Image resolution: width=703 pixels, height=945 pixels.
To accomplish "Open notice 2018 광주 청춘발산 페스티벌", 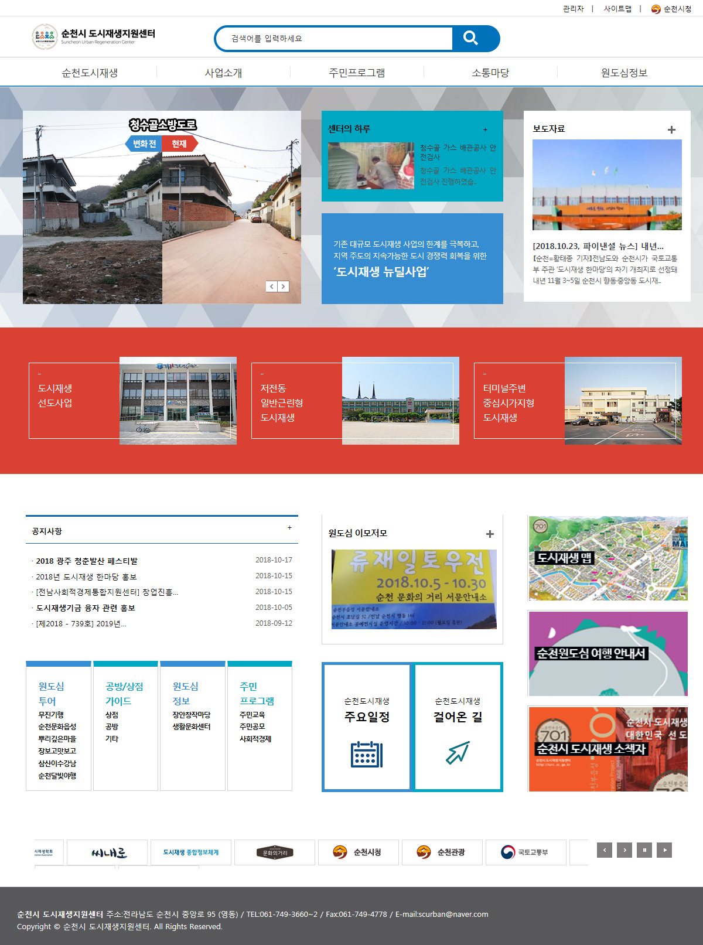I will pyautogui.click(x=87, y=561).
